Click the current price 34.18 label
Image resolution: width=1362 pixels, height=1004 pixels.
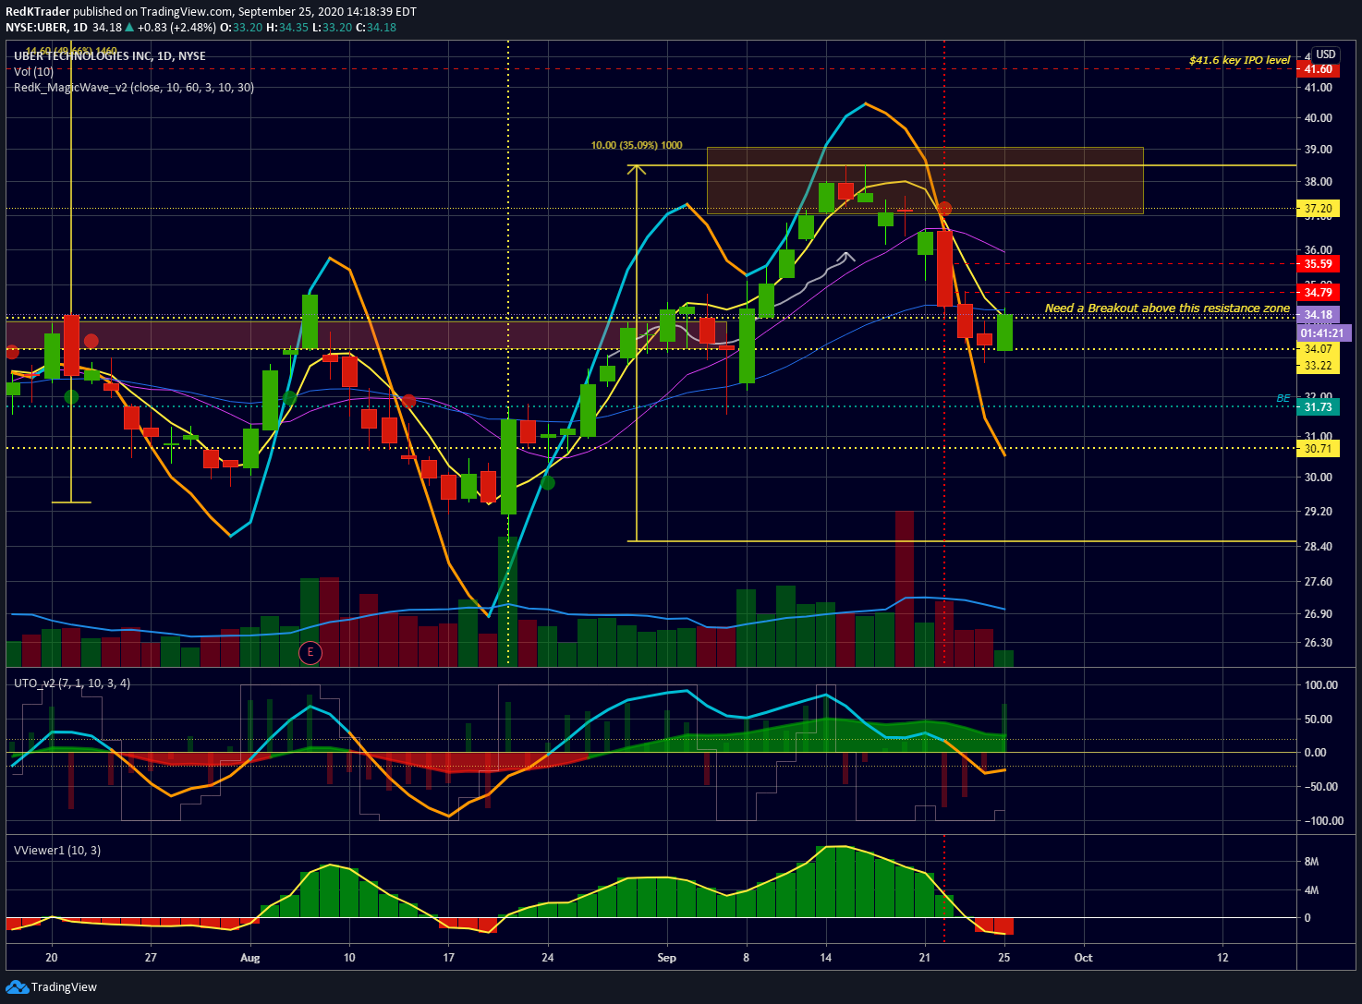pyautogui.click(x=1318, y=315)
